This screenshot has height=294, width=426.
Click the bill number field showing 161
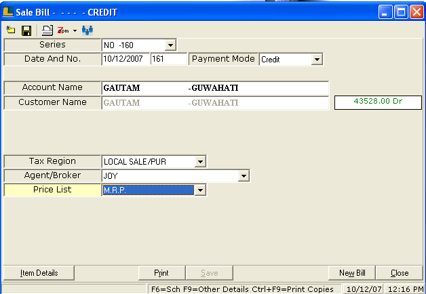pos(169,59)
